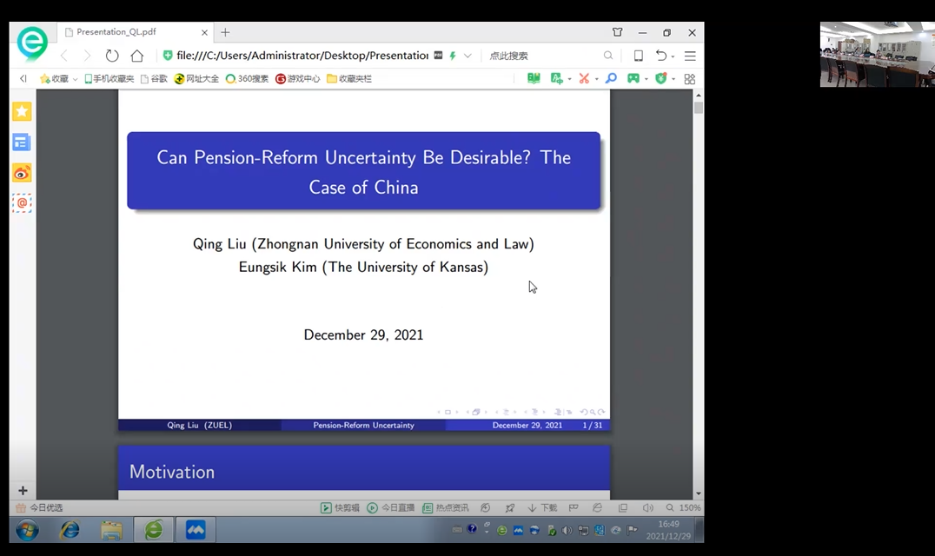Expand the undo closed-tab dropdown arrow
The width and height of the screenshot is (935, 556).
[x=673, y=56]
